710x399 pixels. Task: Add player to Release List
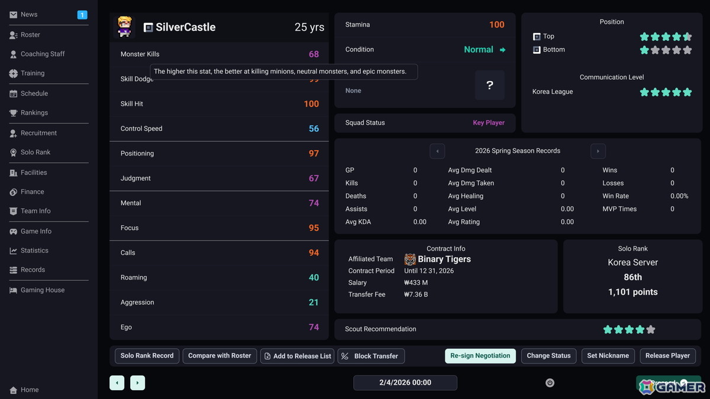(x=297, y=356)
